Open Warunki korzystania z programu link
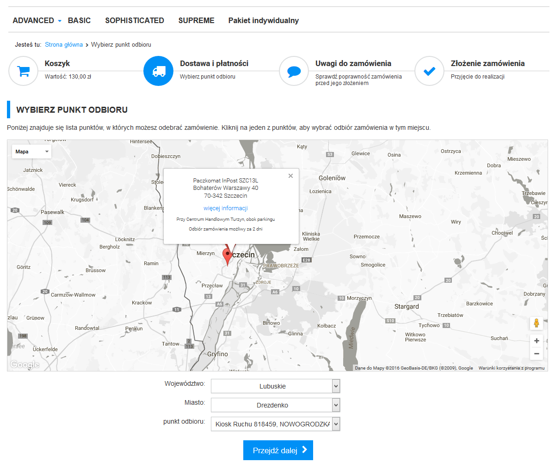This screenshot has width=555, height=462. 512,368
